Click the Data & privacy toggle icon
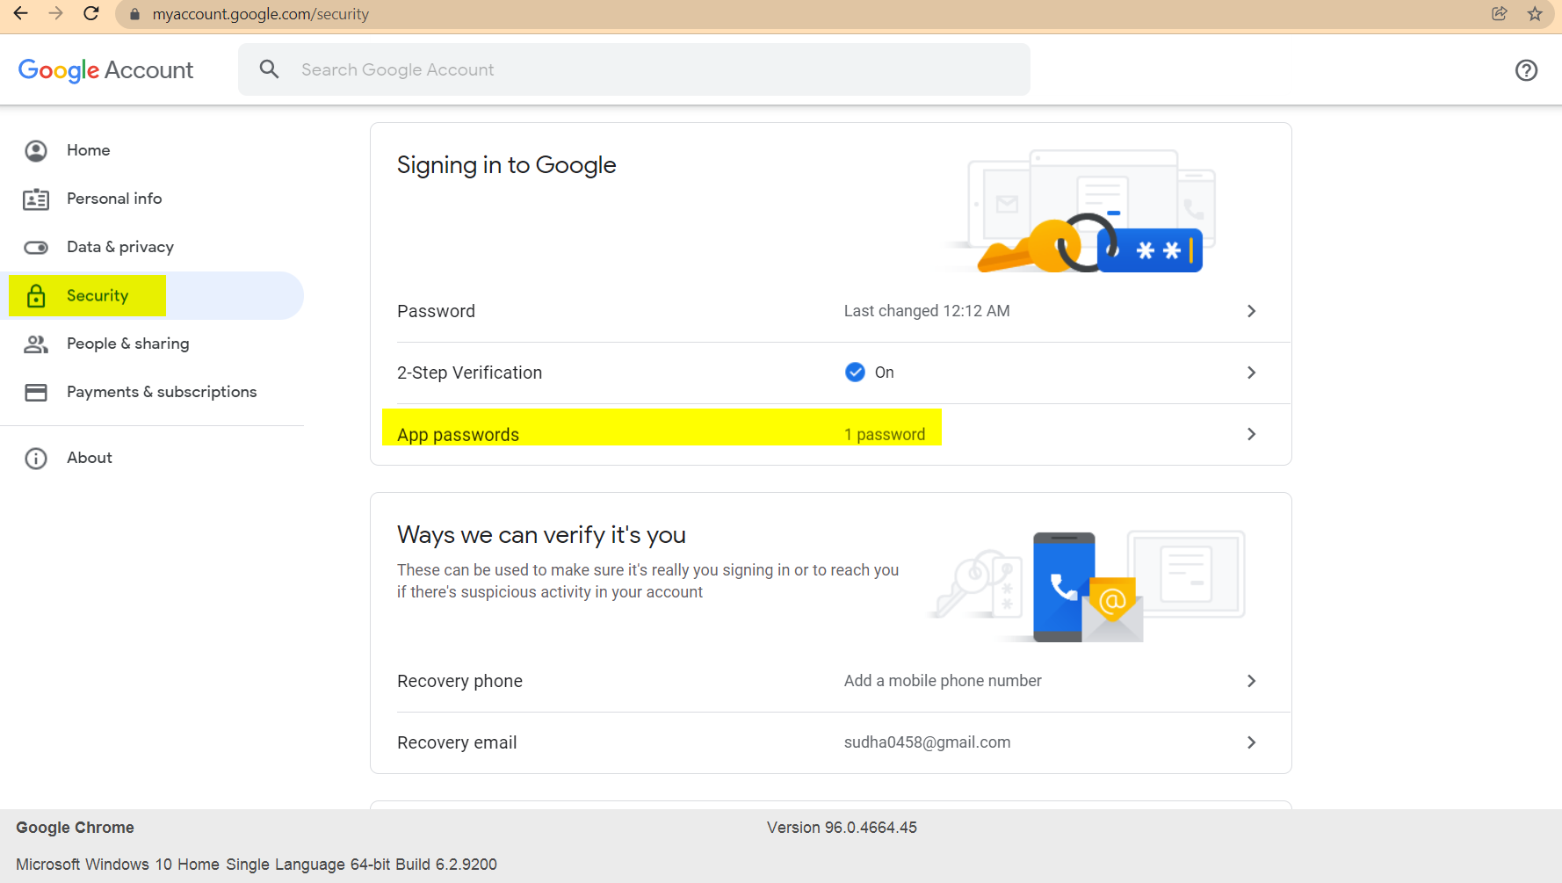The image size is (1562, 883). 36,248
